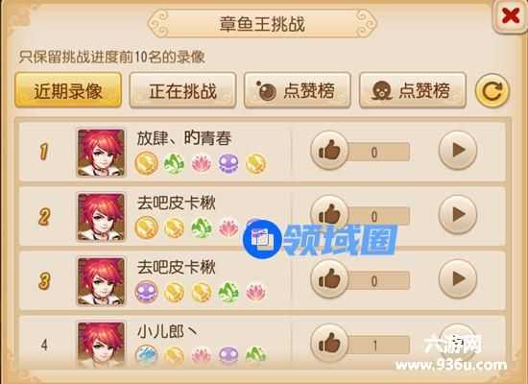Close the 章鱼王挑战 window
Screen dimensions: 528x384
pos(511,15)
